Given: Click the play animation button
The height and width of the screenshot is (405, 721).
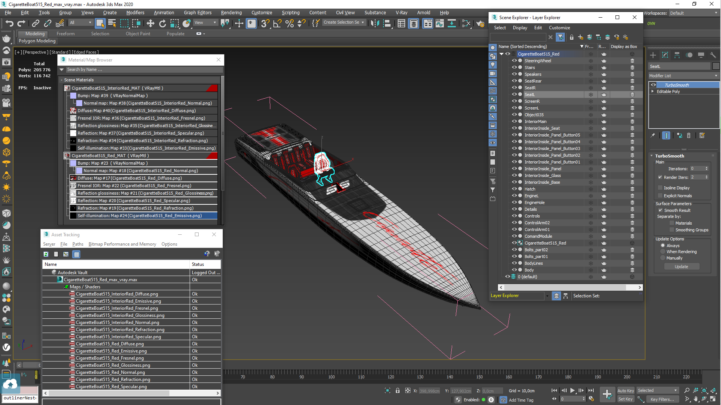Looking at the screenshot, I should tap(572, 390).
